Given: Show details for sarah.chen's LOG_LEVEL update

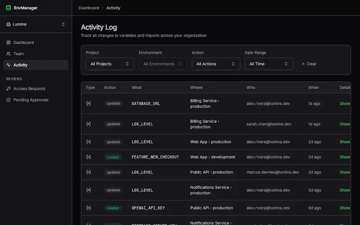Looking at the screenshot, I should pyautogui.click(x=345, y=124).
